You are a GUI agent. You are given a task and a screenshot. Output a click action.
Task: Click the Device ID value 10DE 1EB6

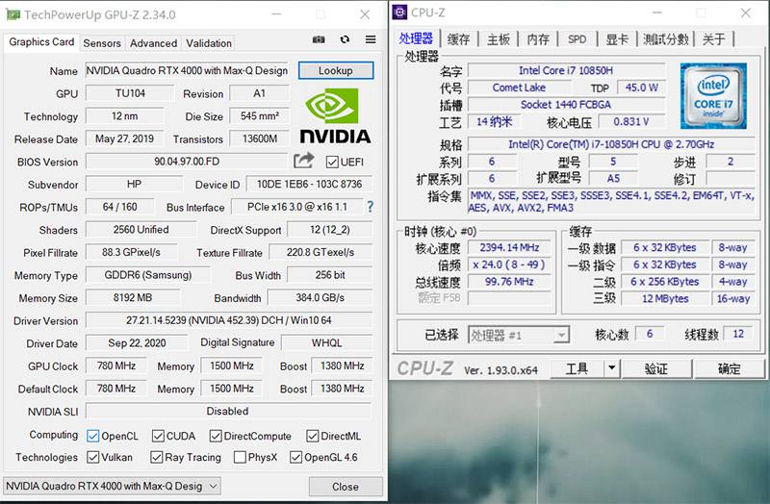coord(309,184)
